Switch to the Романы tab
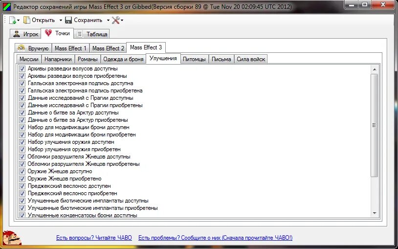The width and height of the screenshot is (398, 249). [x=88, y=59]
